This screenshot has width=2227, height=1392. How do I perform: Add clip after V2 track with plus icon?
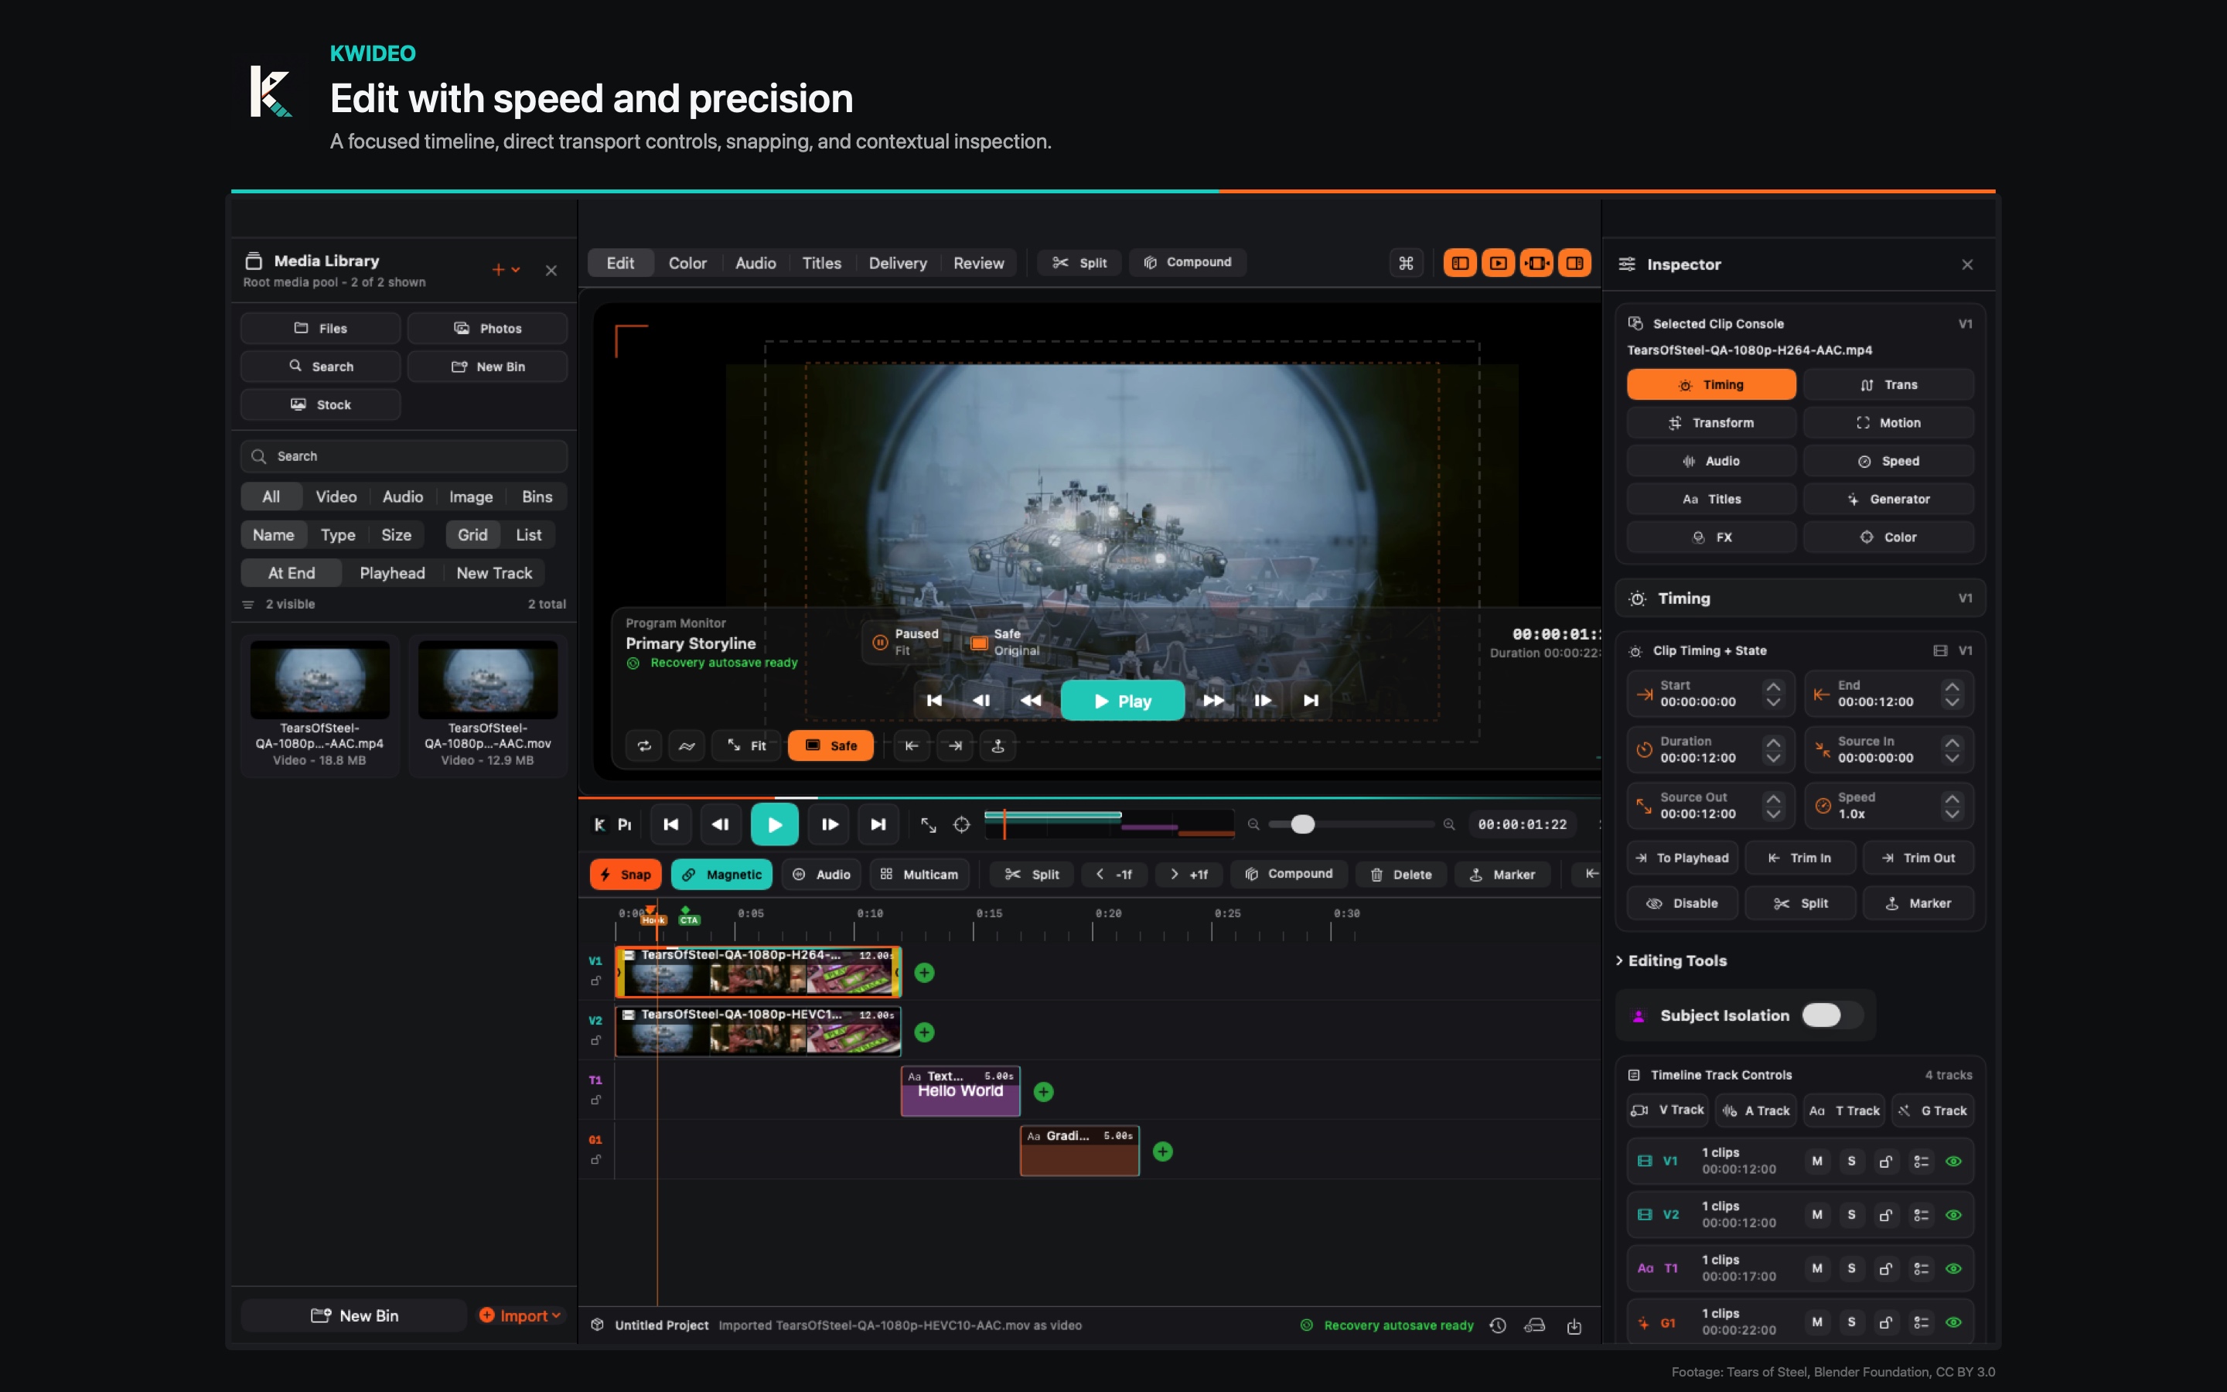click(x=925, y=1033)
